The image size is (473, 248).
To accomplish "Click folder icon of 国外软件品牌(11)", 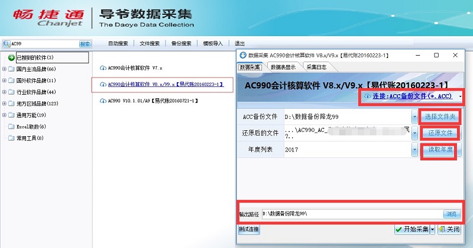I will click(11, 80).
